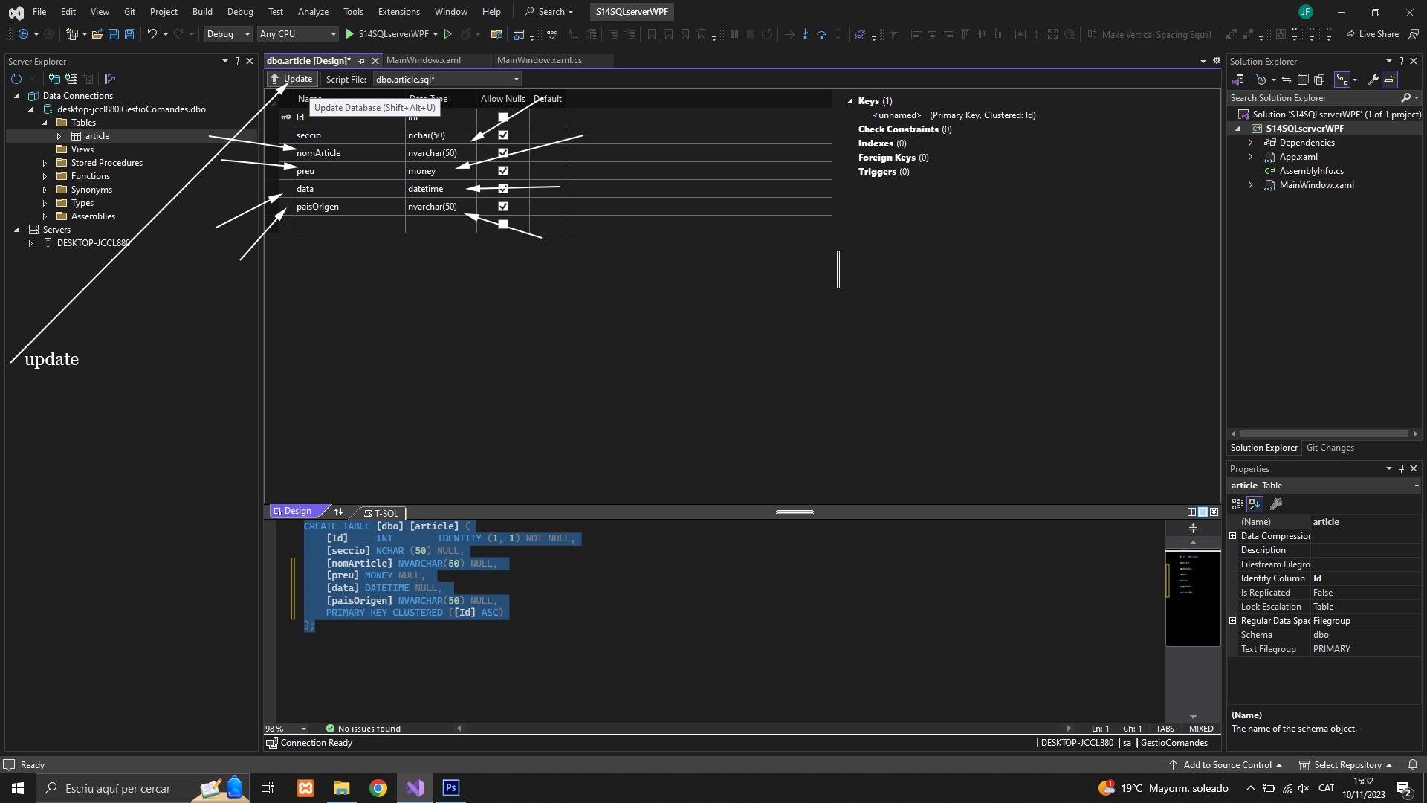The height and width of the screenshot is (803, 1427).
Task: Click the Solution Explorer horizontal scrollbar
Action: 1323,433
